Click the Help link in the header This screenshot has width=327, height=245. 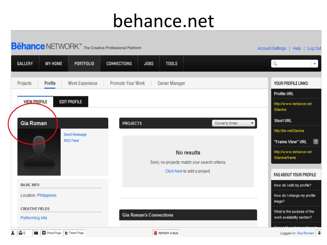click(x=297, y=48)
